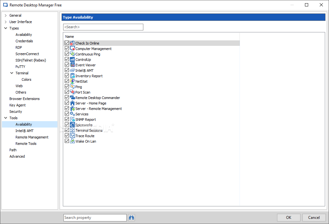This screenshot has height=224, width=329.
Task: Click the Spiceworks icon
Action: [72, 125]
